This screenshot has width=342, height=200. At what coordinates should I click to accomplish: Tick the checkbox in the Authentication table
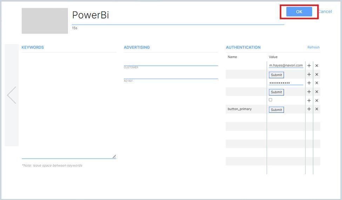pos(270,100)
